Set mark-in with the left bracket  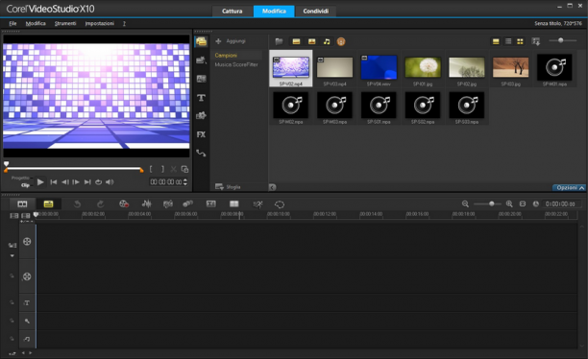click(x=151, y=169)
